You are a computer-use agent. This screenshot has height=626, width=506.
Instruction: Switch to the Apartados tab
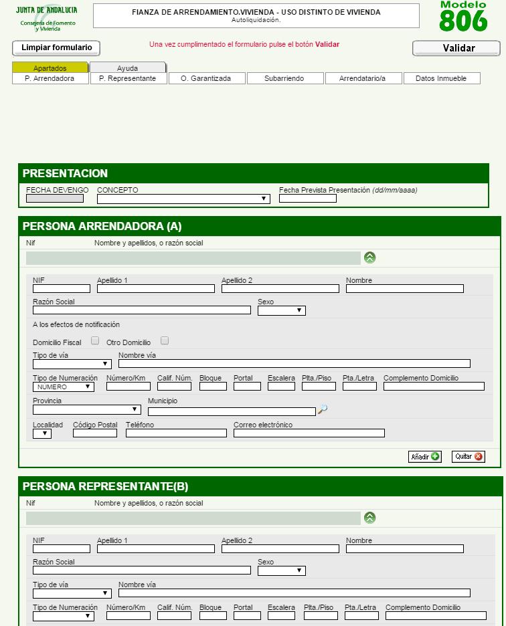50,68
